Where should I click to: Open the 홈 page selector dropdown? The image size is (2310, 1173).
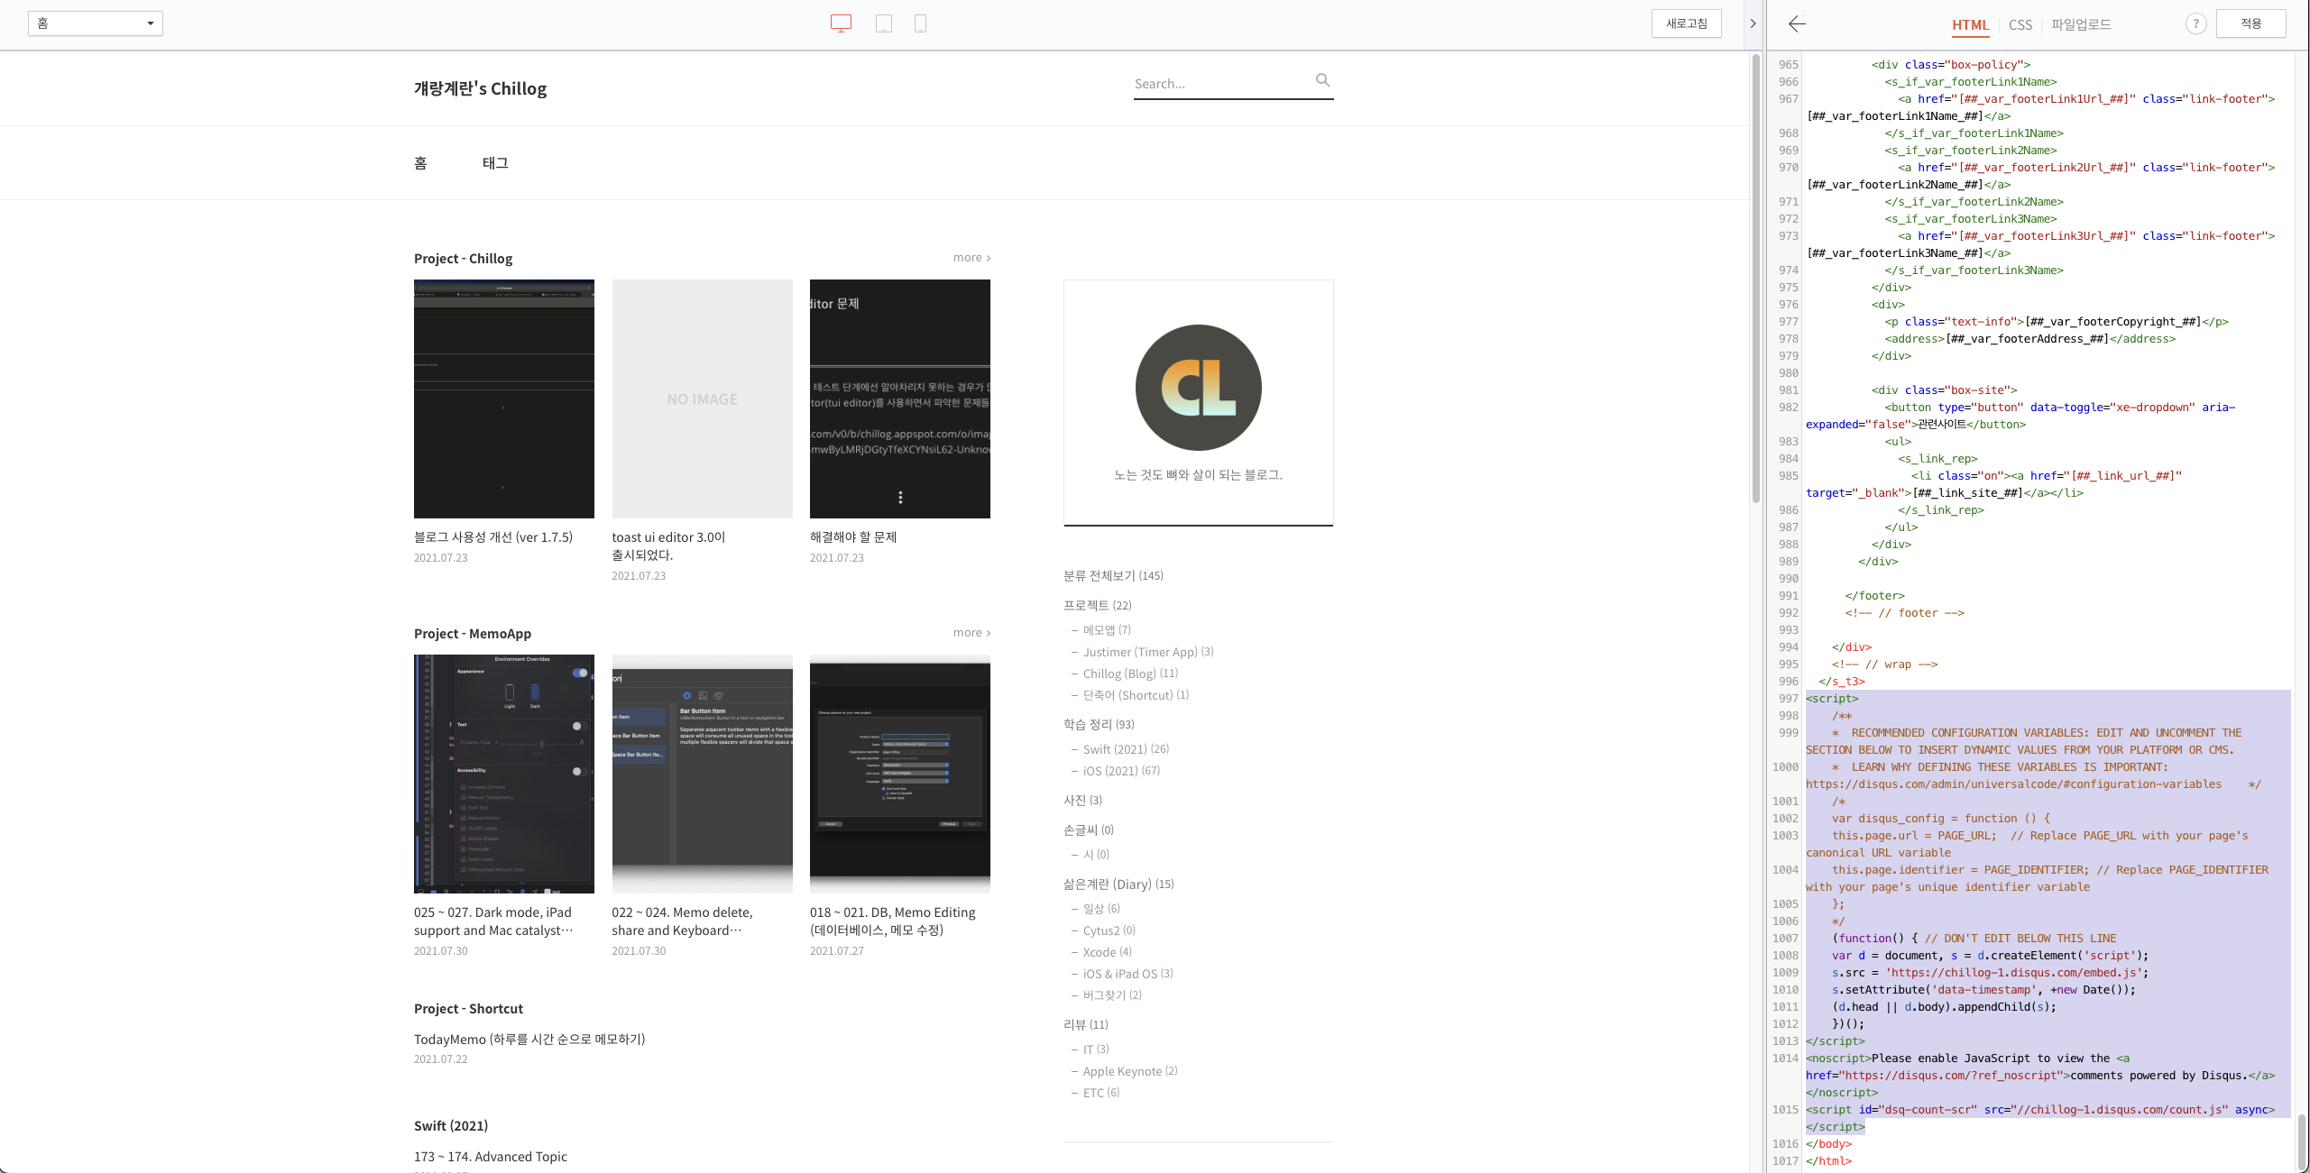coord(96,23)
